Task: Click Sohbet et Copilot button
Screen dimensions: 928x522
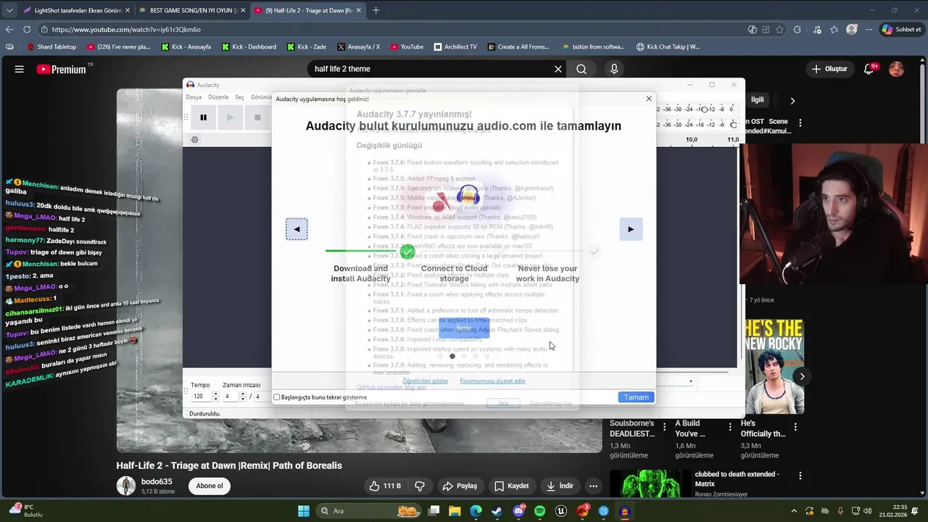Action: pyautogui.click(x=901, y=30)
